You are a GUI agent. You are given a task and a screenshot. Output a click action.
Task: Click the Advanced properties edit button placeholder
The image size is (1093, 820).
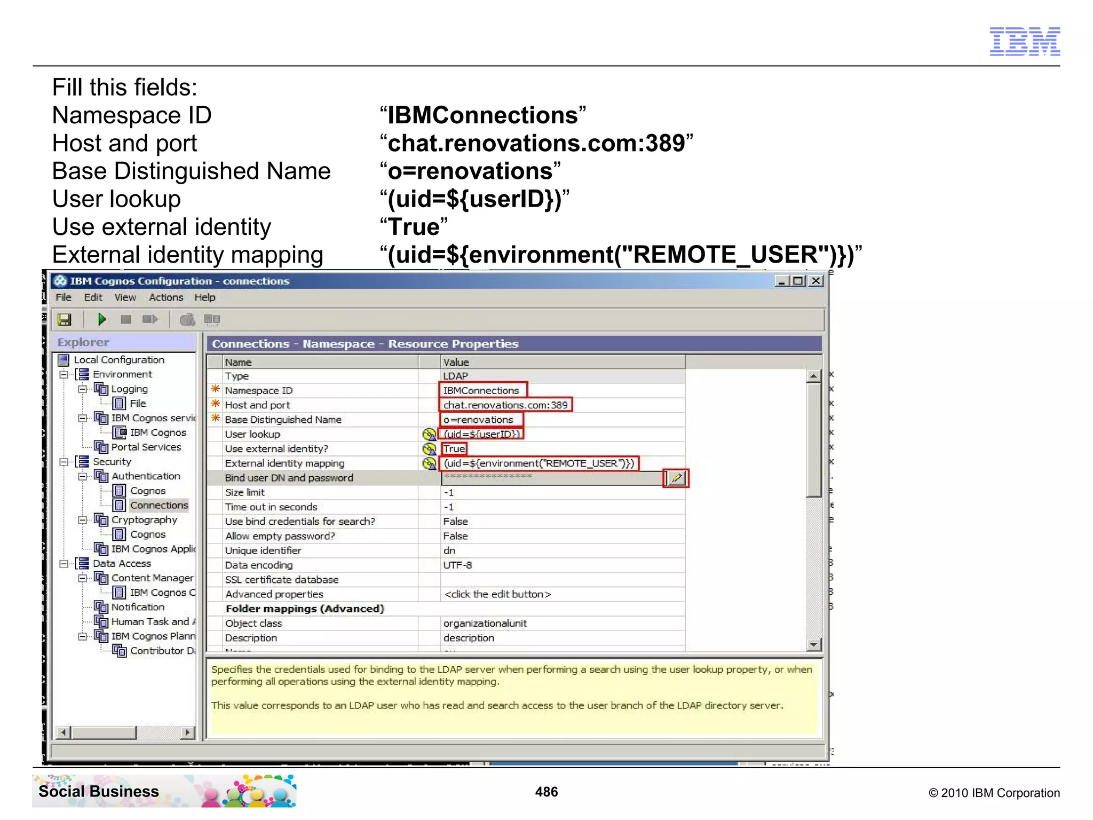tap(497, 594)
